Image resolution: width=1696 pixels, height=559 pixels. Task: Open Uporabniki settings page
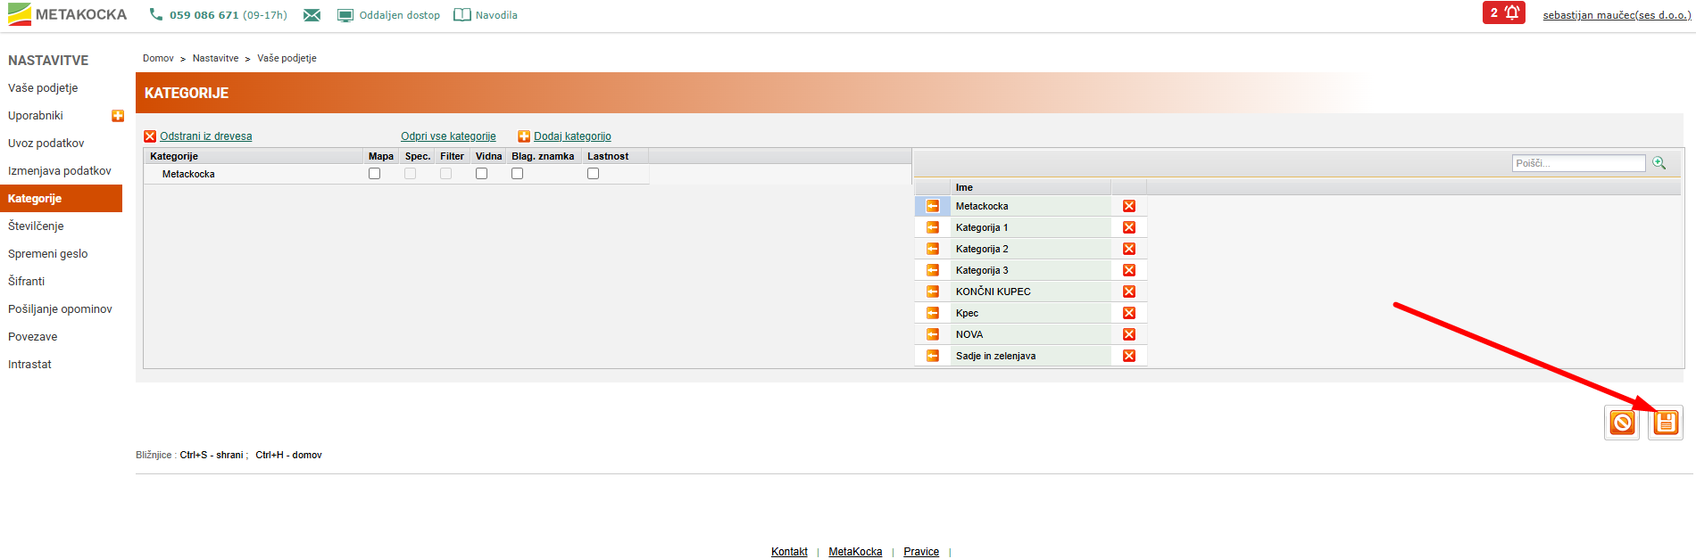[x=36, y=116]
